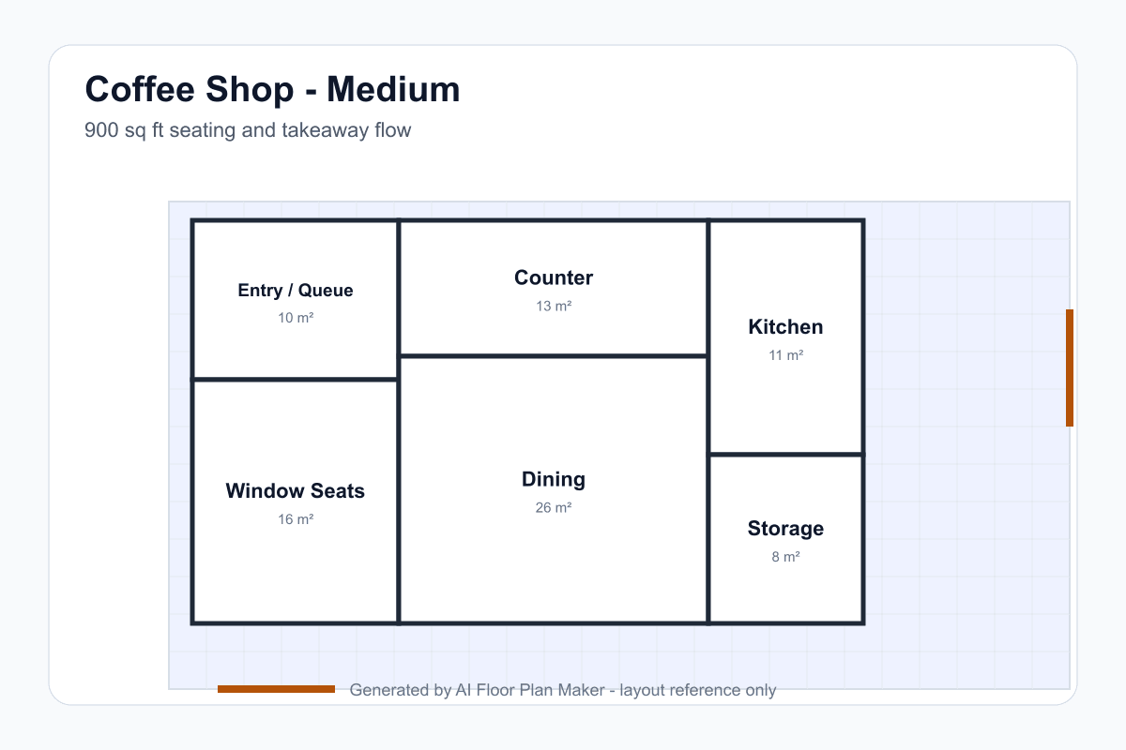Image resolution: width=1126 pixels, height=750 pixels.
Task: Click the 900 sq ft subtitle text
Action: point(248,130)
